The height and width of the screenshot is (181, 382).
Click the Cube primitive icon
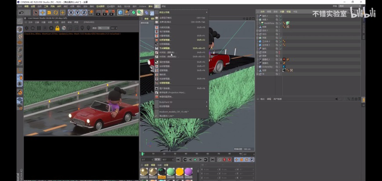(120, 13)
